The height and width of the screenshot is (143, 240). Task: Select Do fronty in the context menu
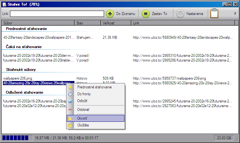click(96, 94)
